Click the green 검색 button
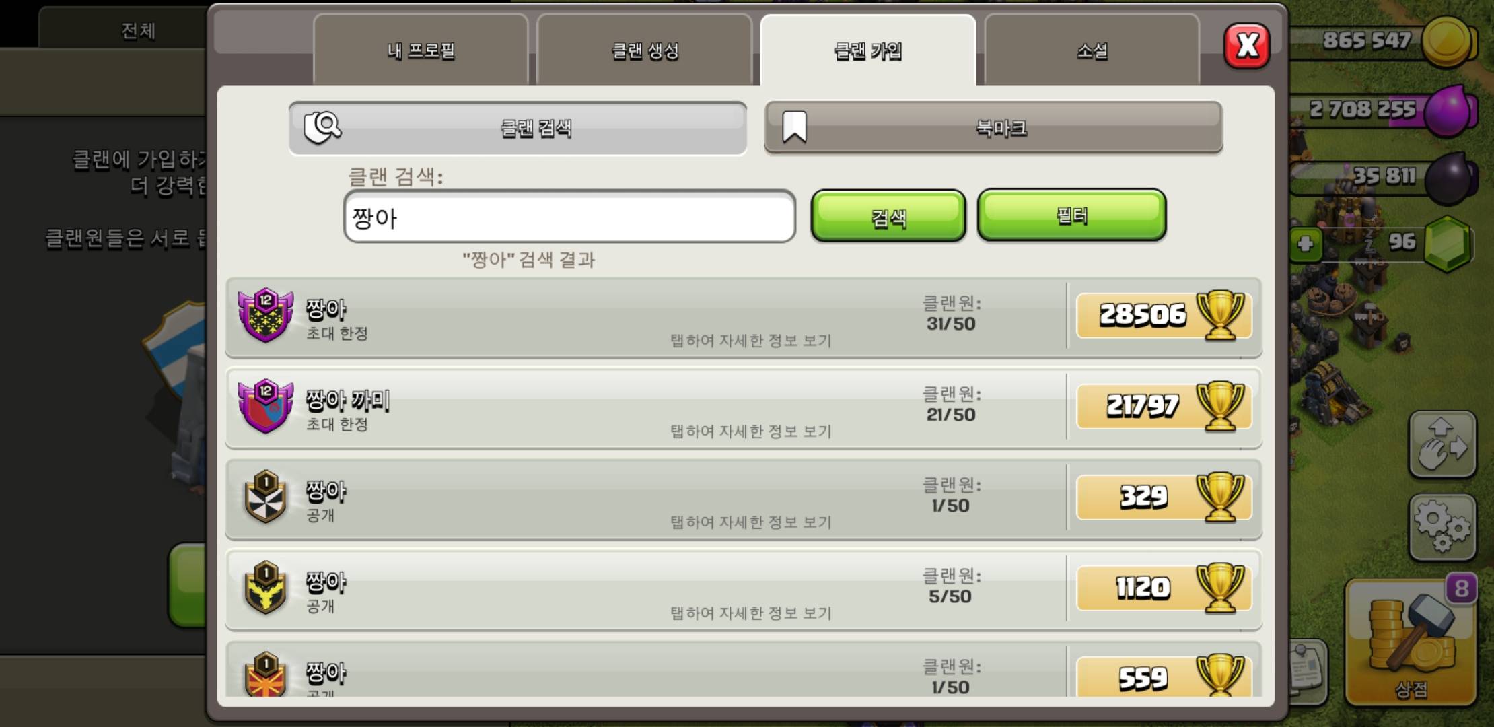The image size is (1494, 727). [x=888, y=216]
